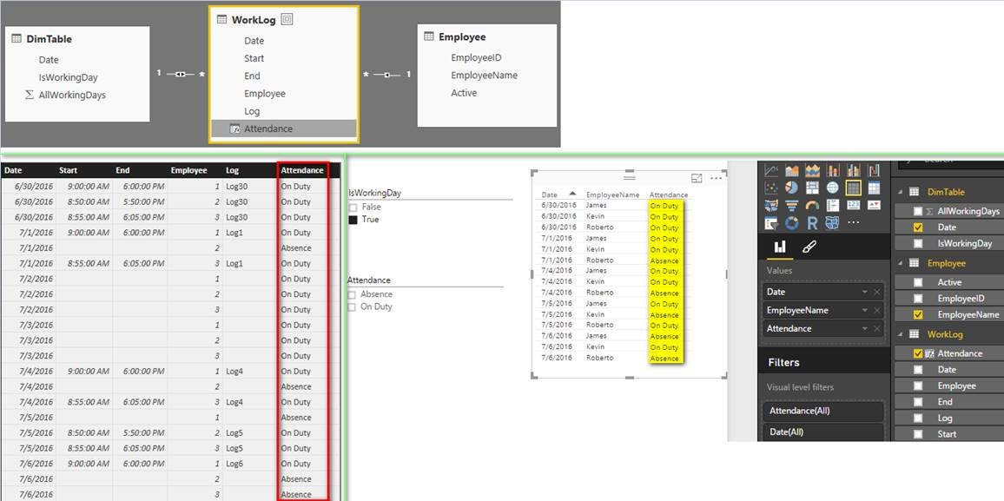Click the icon beside WorkLog table title
This screenshot has width=1004, height=501.
[x=287, y=20]
